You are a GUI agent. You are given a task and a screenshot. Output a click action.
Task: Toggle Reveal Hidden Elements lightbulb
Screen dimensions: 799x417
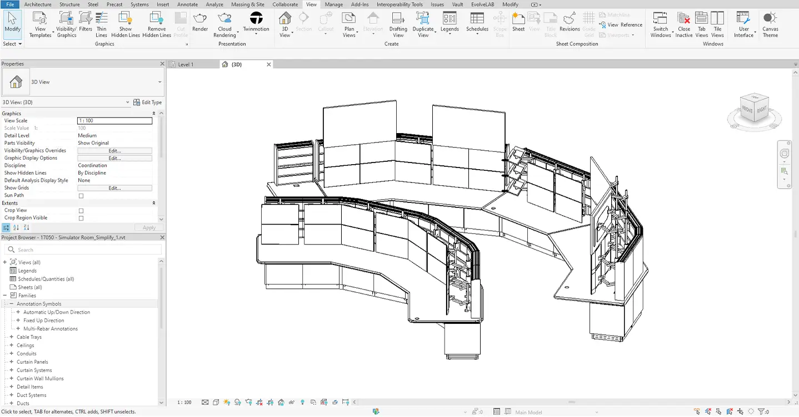(x=303, y=402)
